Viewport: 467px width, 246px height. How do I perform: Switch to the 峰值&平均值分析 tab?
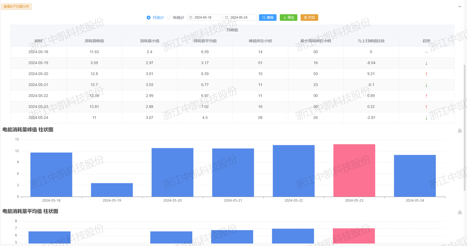coord(16,6)
